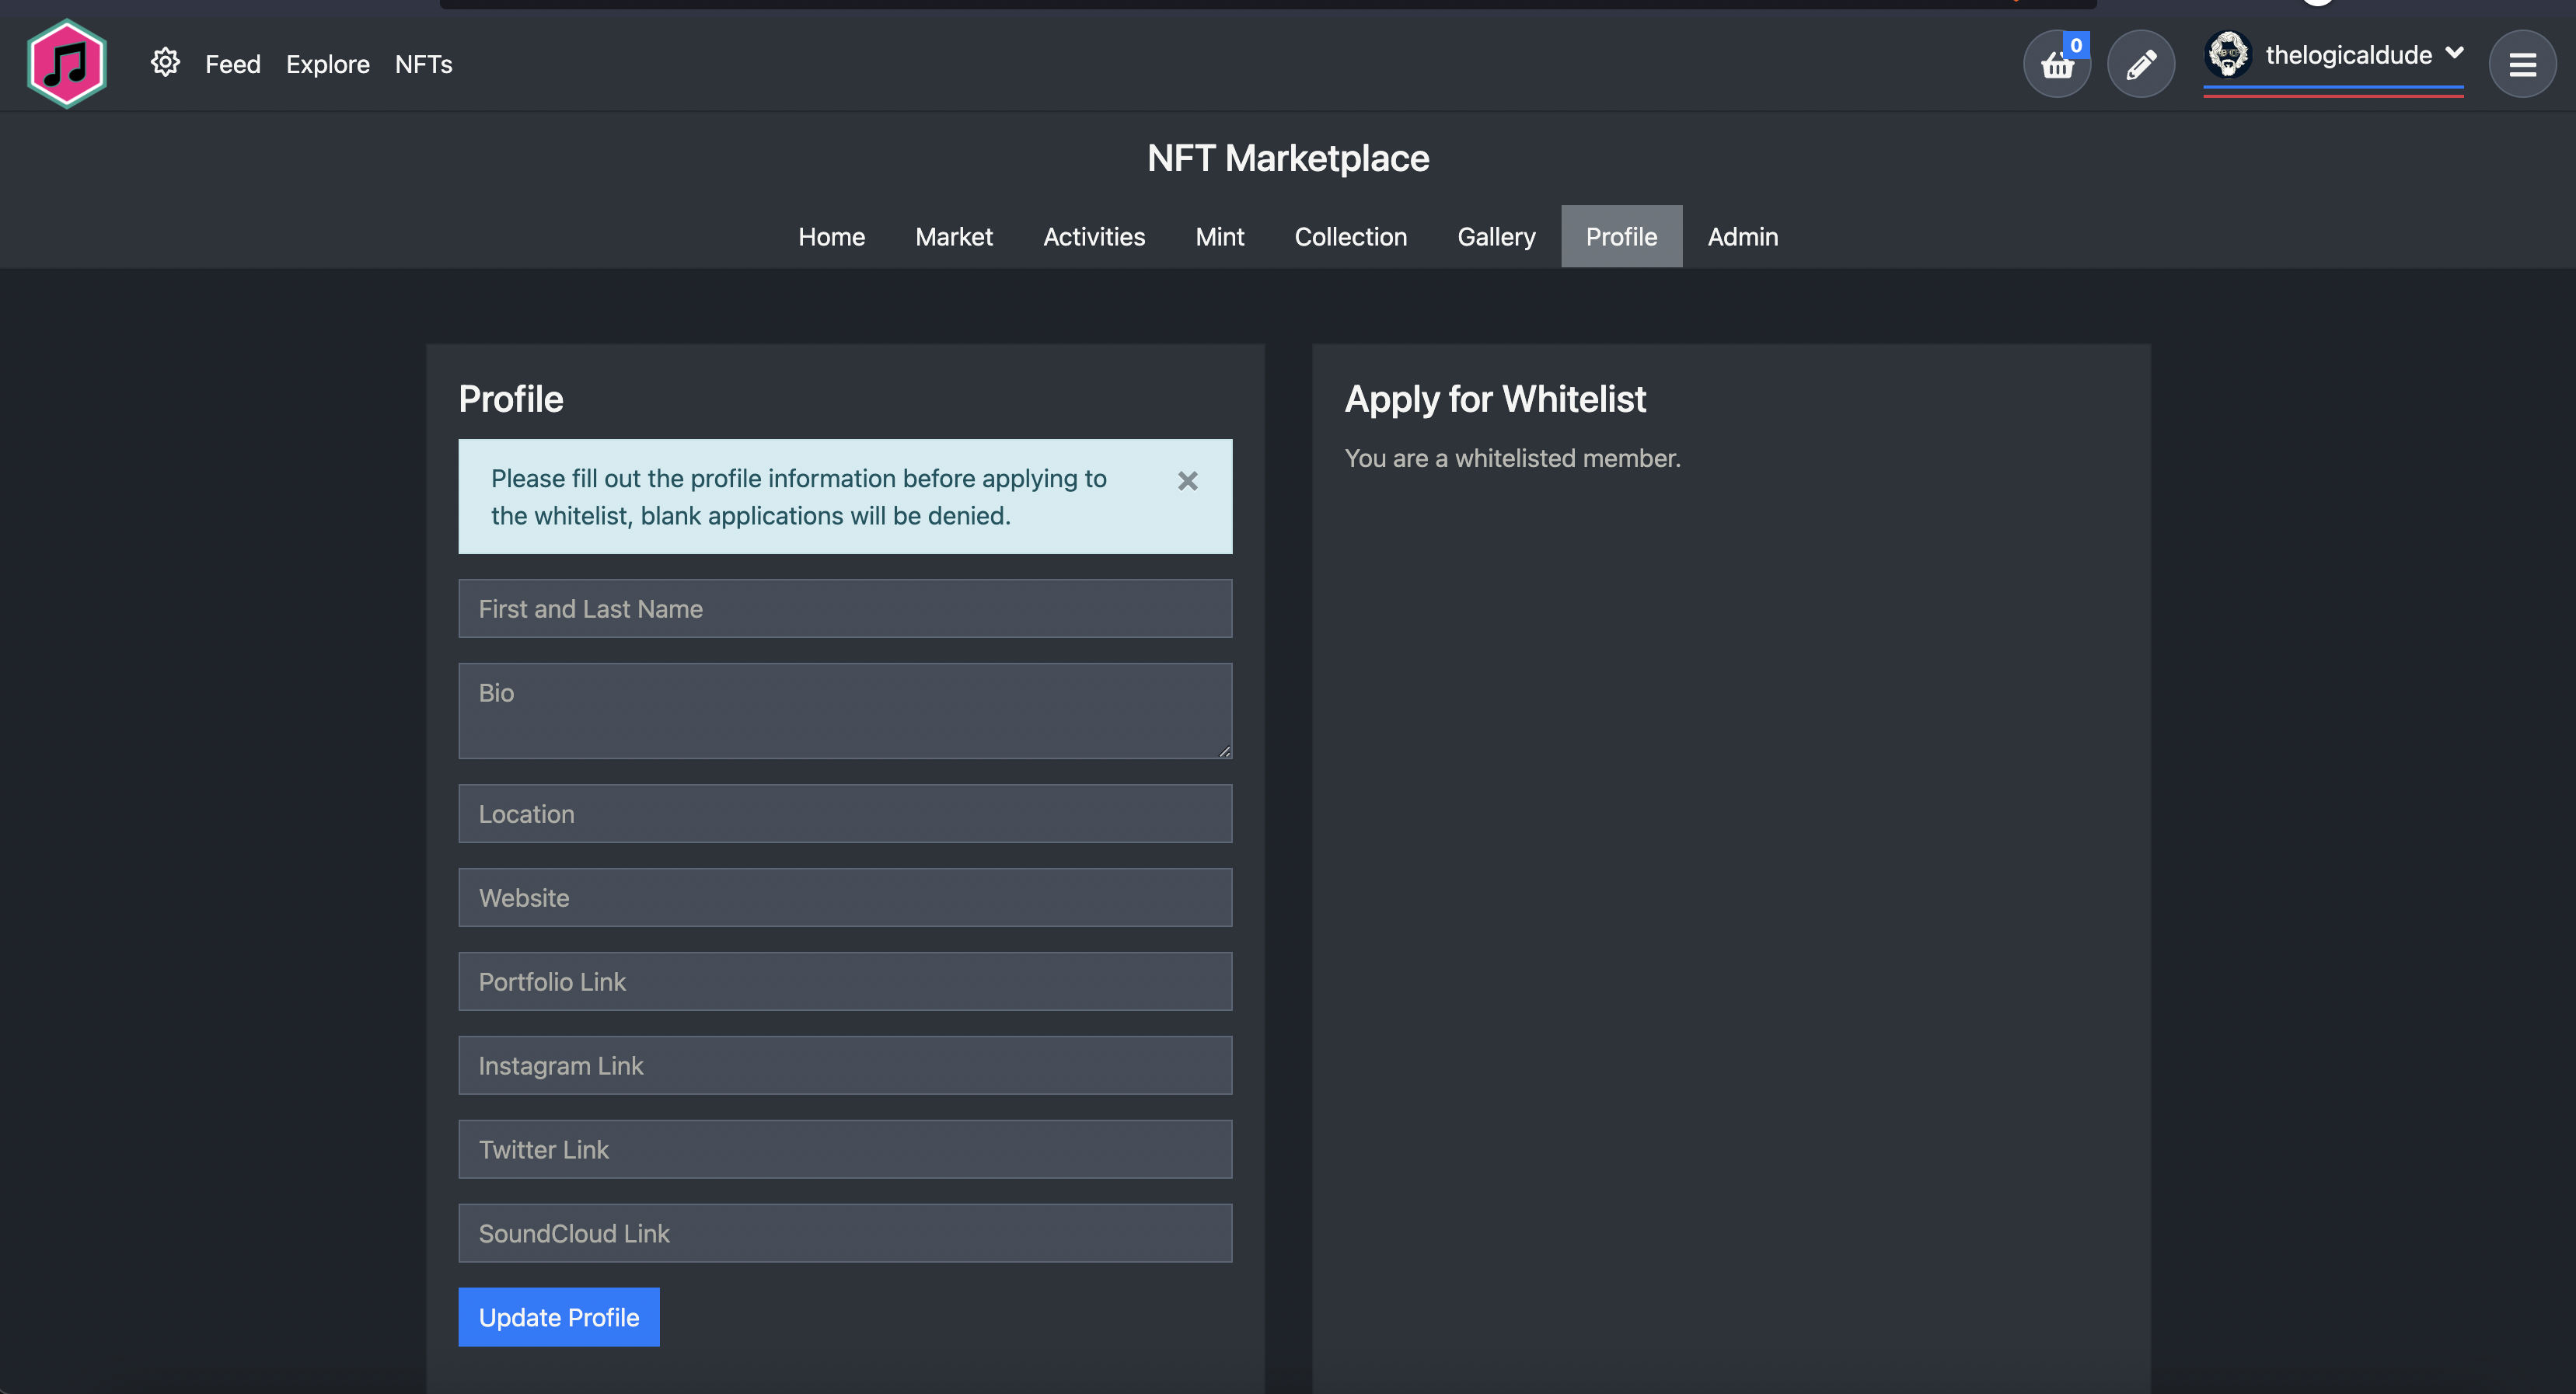
Task: Click the Instagram Link input field
Action: click(x=845, y=1065)
